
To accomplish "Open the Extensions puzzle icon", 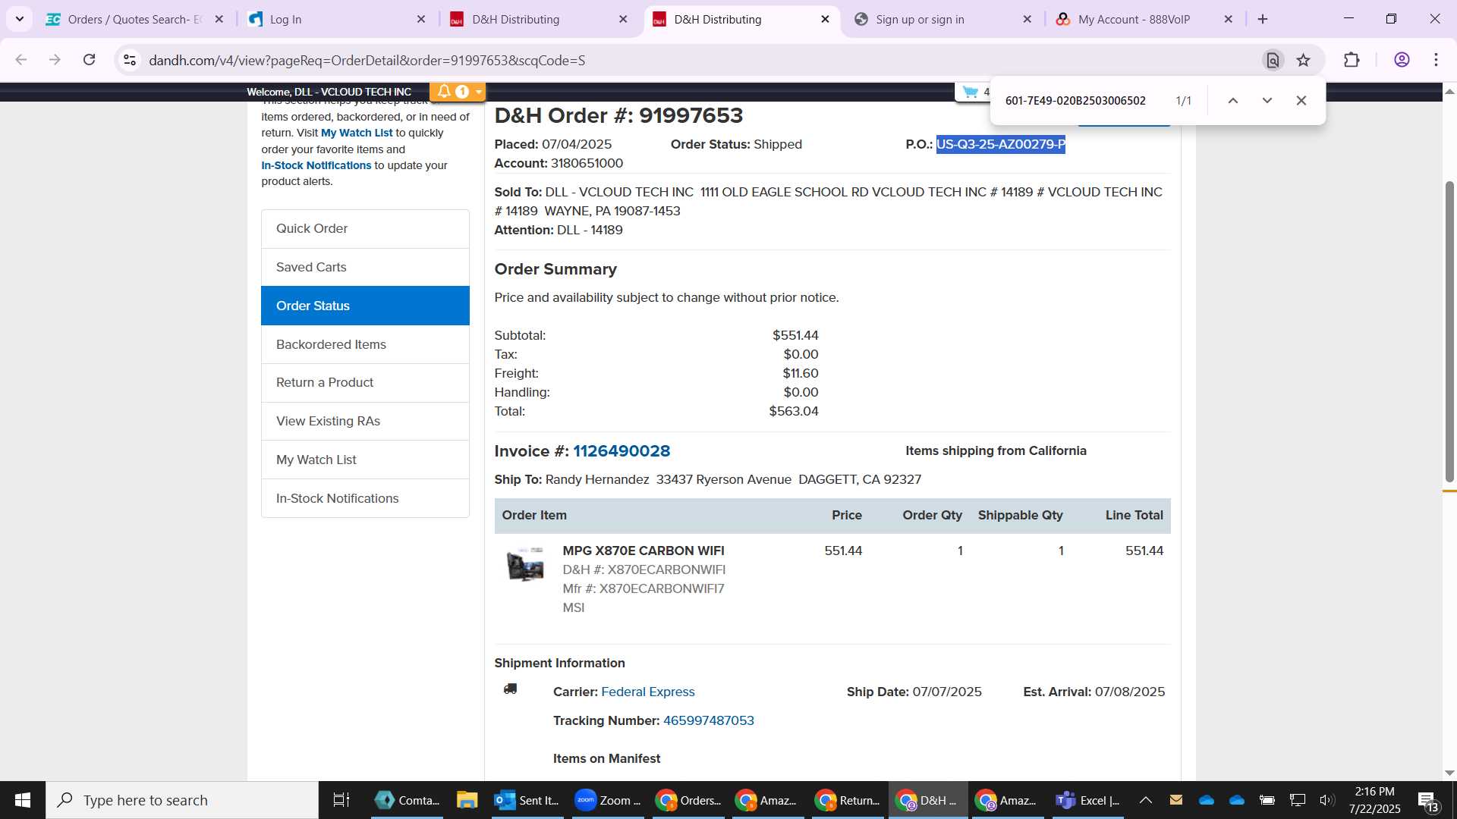I will point(1352,60).
